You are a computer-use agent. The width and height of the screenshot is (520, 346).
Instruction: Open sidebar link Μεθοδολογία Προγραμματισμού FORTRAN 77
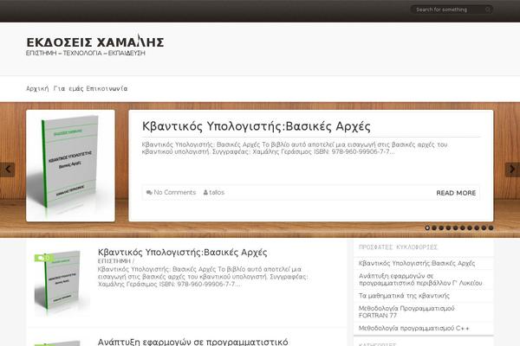coord(406,312)
